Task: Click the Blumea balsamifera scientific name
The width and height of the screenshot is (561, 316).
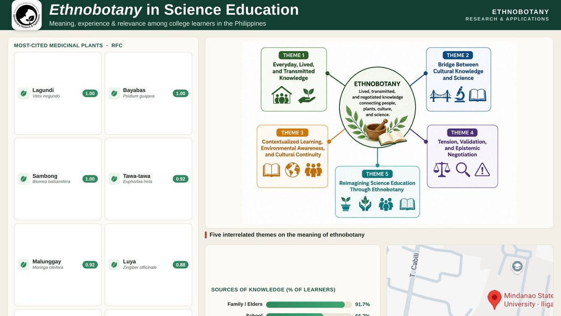Action: pyautogui.click(x=51, y=182)
